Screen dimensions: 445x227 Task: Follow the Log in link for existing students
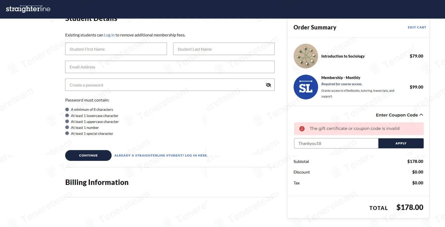tap(109, 35)
